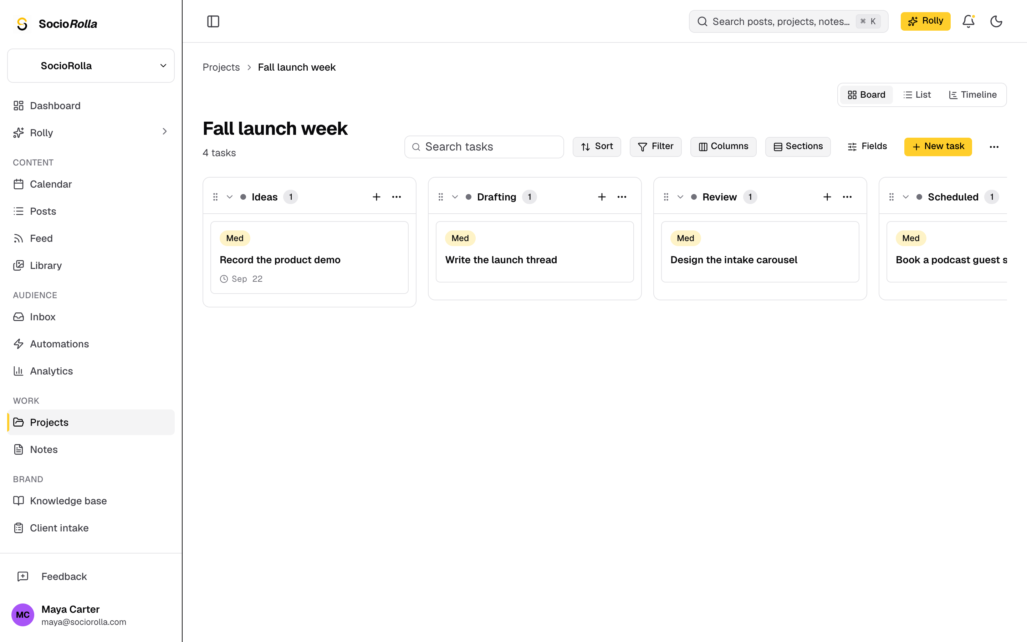The width and height of the screenshot is (1027, 642).
Task: Open the notifications bell
Action: [968, 21]
